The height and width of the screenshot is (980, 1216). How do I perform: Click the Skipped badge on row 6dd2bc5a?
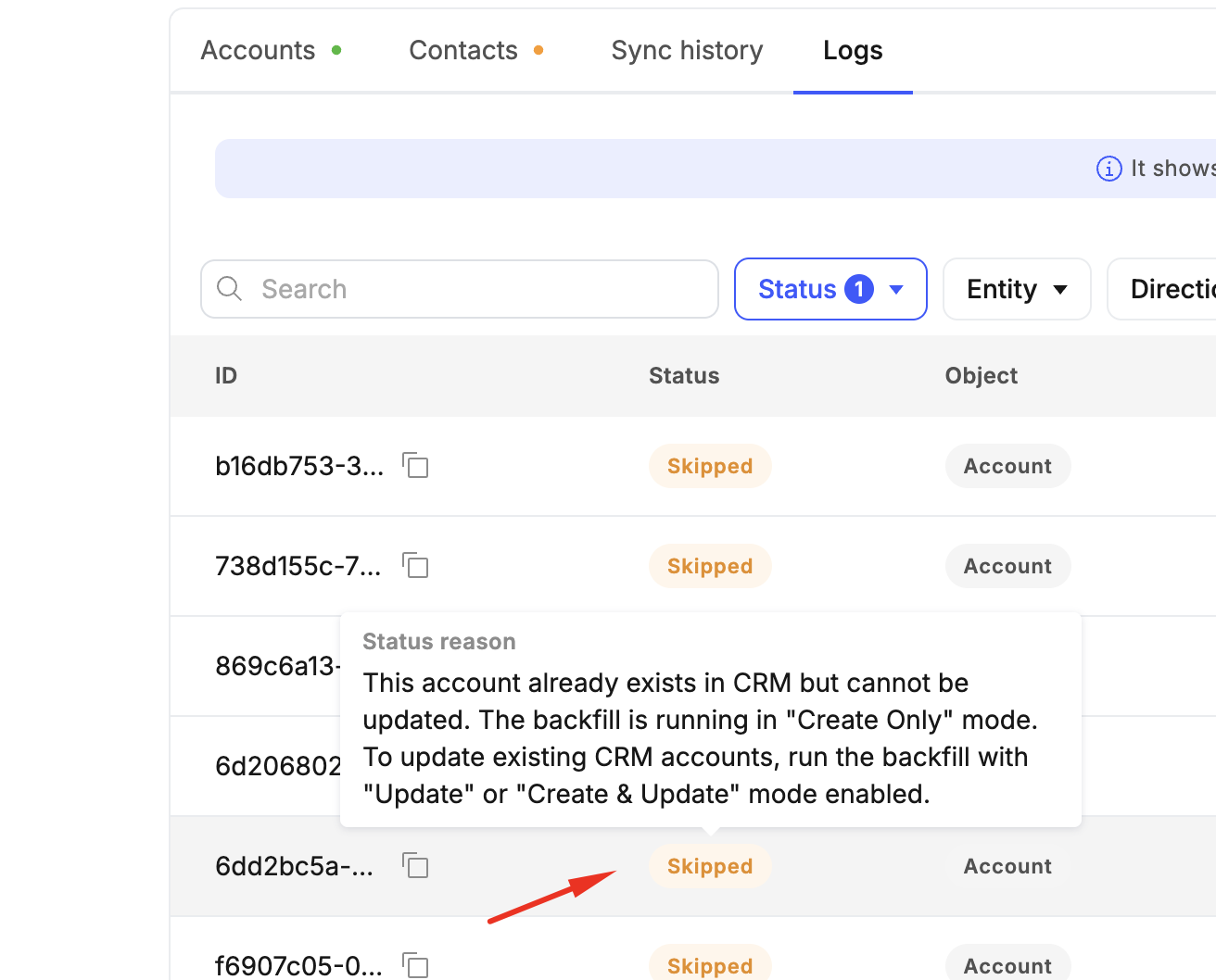point(710,866)
